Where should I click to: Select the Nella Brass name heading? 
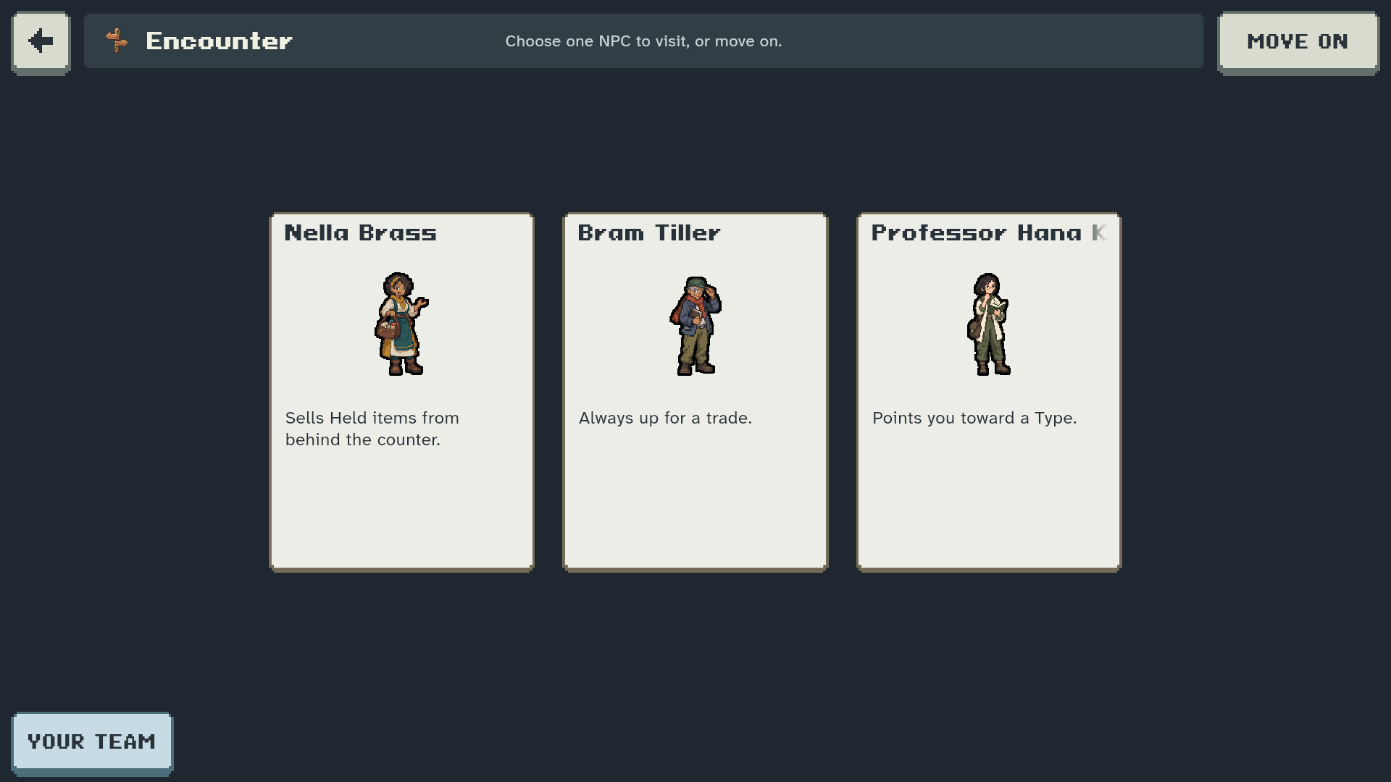(x=360, y=233)
